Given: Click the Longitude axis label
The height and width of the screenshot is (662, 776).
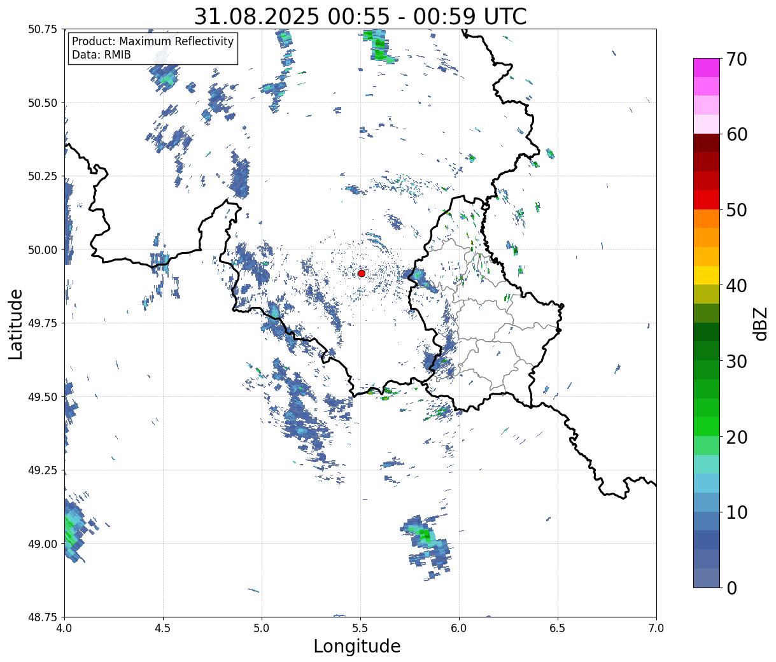Looking at the screenshot, I should coord(357,646).
